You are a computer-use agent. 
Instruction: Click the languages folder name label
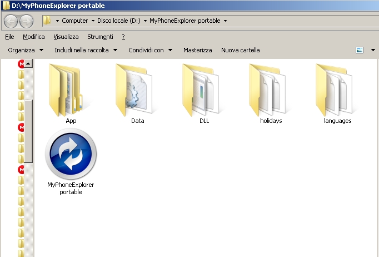coord(337,121)
